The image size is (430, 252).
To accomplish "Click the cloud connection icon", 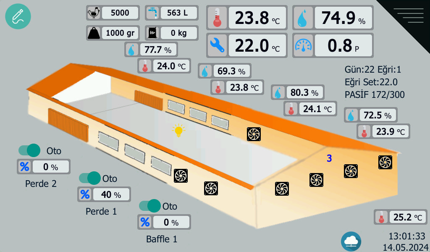I will [x=351, y=241].
